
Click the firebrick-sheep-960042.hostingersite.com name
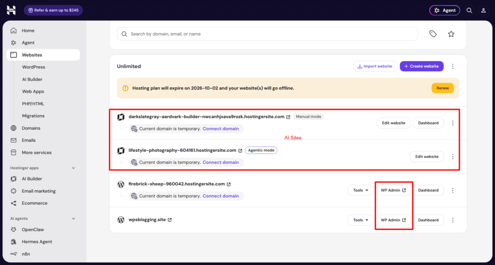pos(176,184)
